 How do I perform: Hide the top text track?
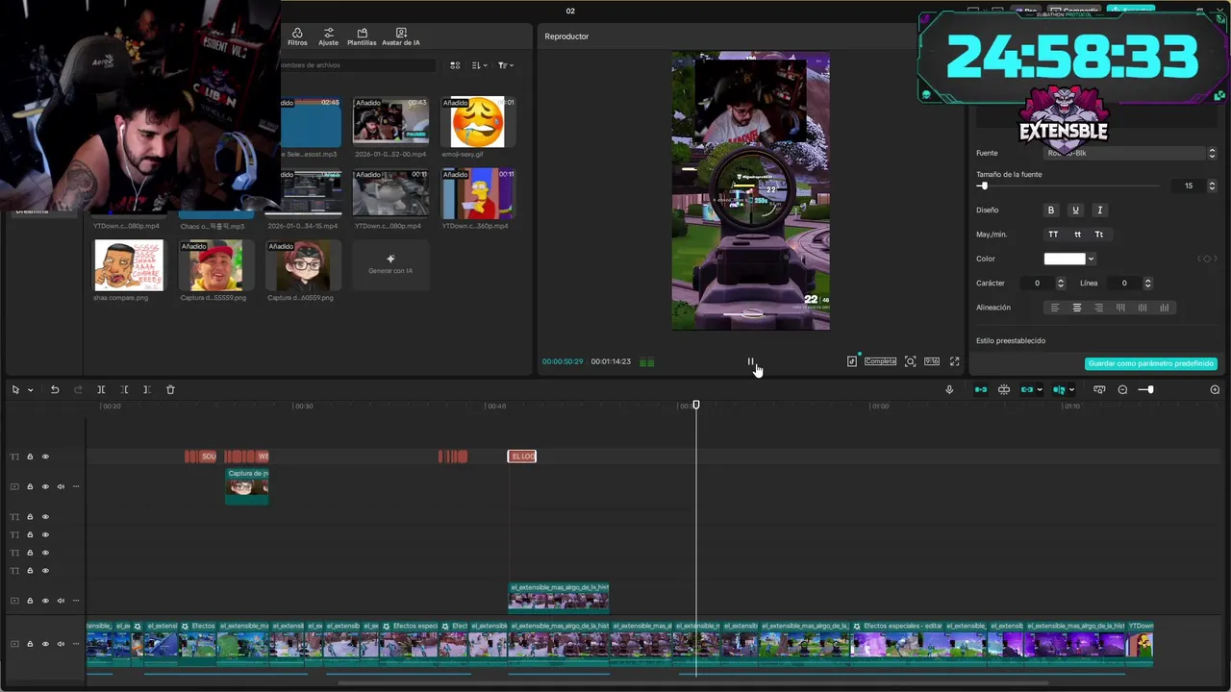45,457
